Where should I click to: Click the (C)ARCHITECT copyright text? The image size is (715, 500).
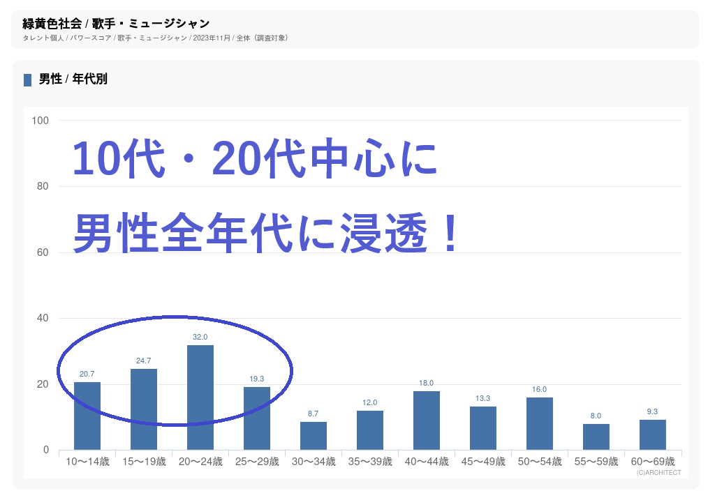pos(658,473)
